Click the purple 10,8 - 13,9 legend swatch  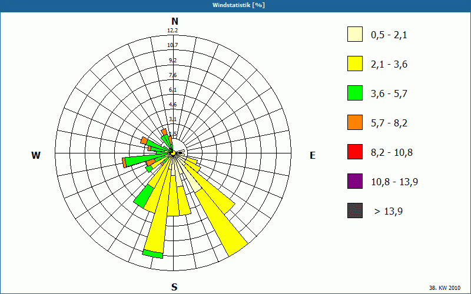pos(355,181)
